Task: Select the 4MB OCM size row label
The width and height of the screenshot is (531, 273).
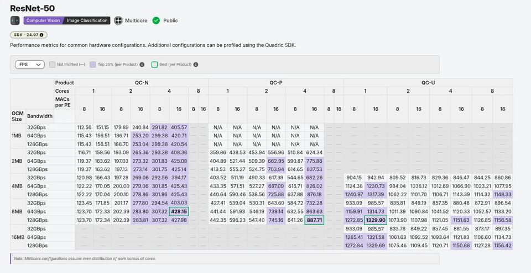Action: [17, 186]
